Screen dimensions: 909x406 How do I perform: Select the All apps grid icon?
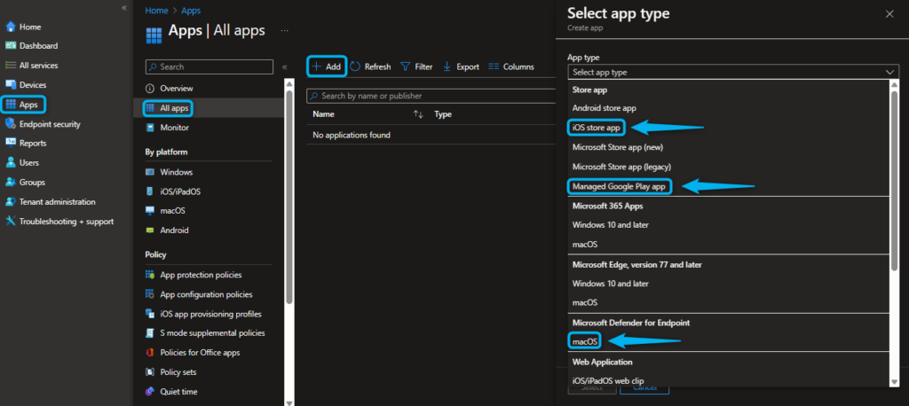point(150,108)
